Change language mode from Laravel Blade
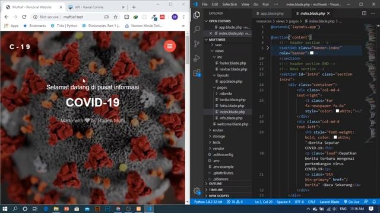Screen dimensions: 380x213 330,202
